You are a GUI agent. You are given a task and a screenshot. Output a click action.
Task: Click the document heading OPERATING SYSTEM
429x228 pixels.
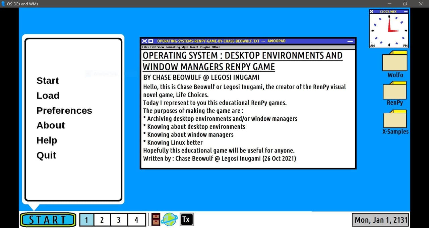pos(243,61)
